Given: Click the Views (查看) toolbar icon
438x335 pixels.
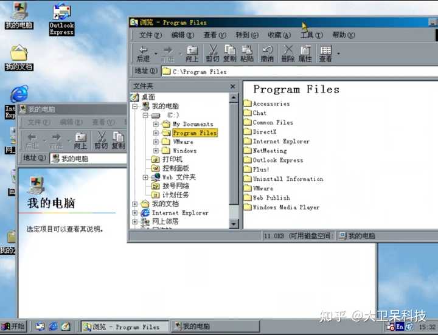Looking at the screenshot, I should pos(325,54).
